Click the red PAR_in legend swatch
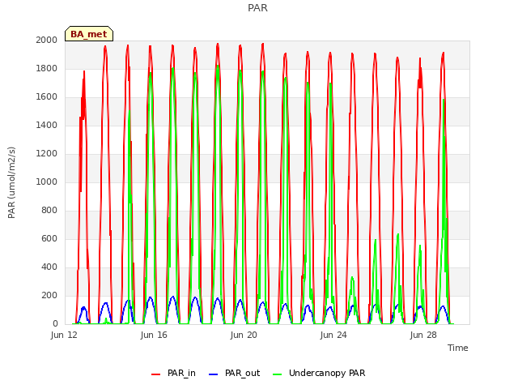518x389 pixels. click(x=155, y=374)
